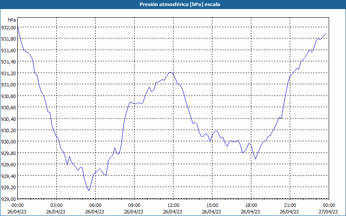Click the 26/04/23 date under 12:00
The width and height of the screenshot is (346, 216).
(x=173, y=212)
